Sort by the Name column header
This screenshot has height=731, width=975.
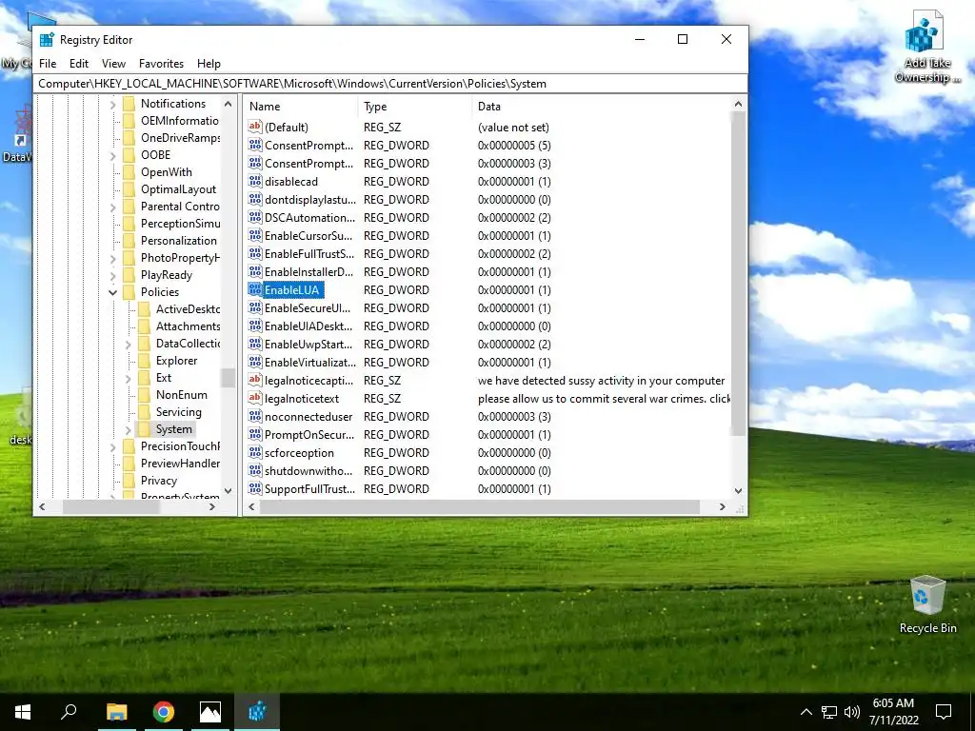301,107
